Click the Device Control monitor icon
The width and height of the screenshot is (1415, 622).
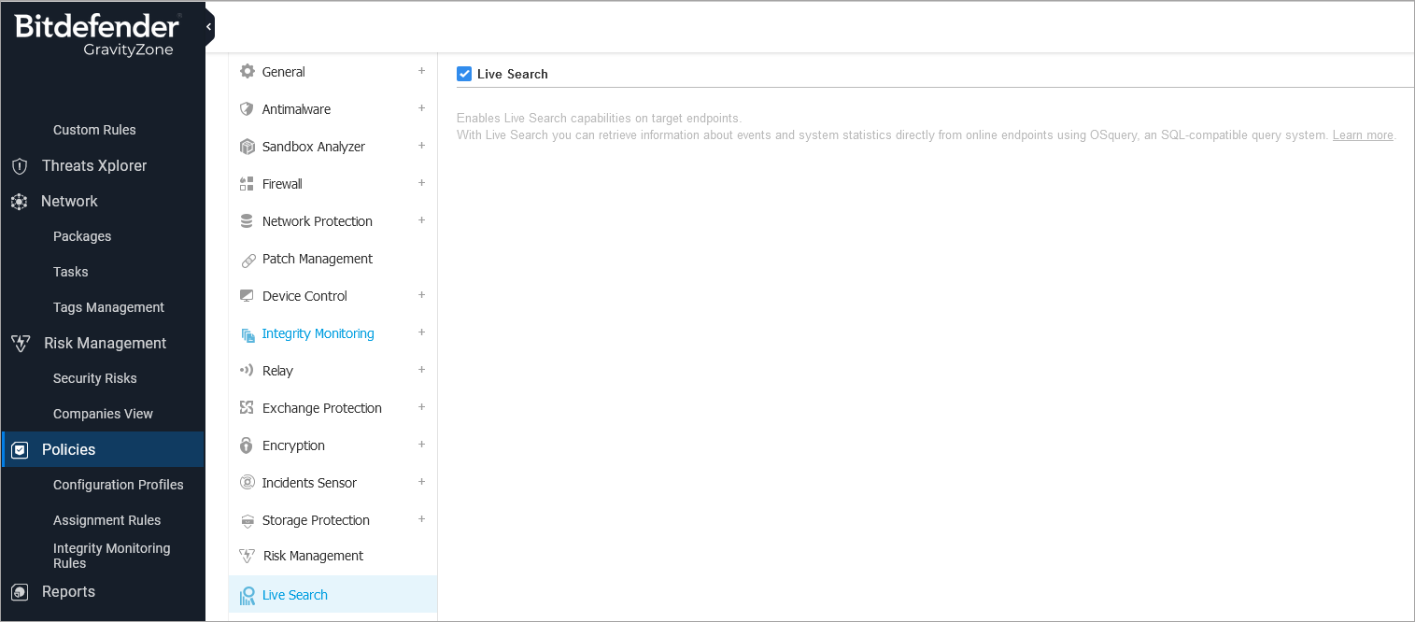248,296
